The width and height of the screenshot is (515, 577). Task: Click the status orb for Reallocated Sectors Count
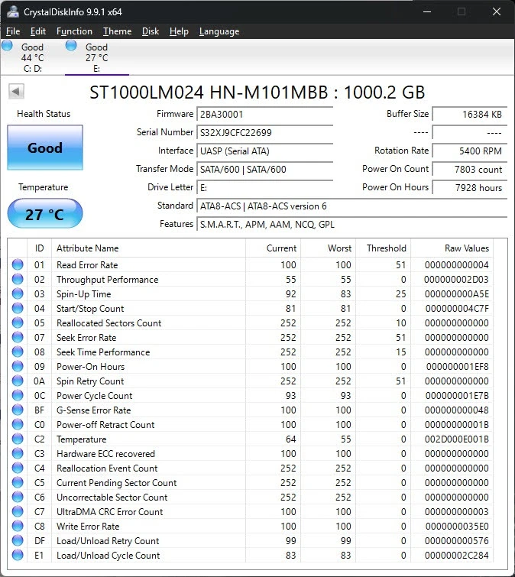[18, 323]
